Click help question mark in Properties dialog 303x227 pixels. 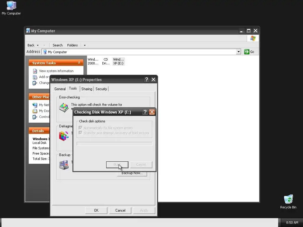click(146, 79)
